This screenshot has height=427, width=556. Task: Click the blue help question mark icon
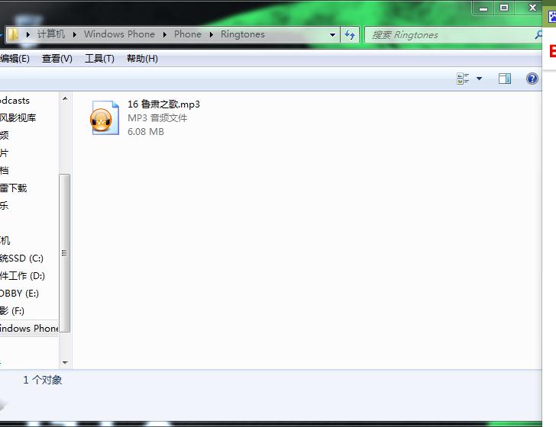[x=532, y=79]
